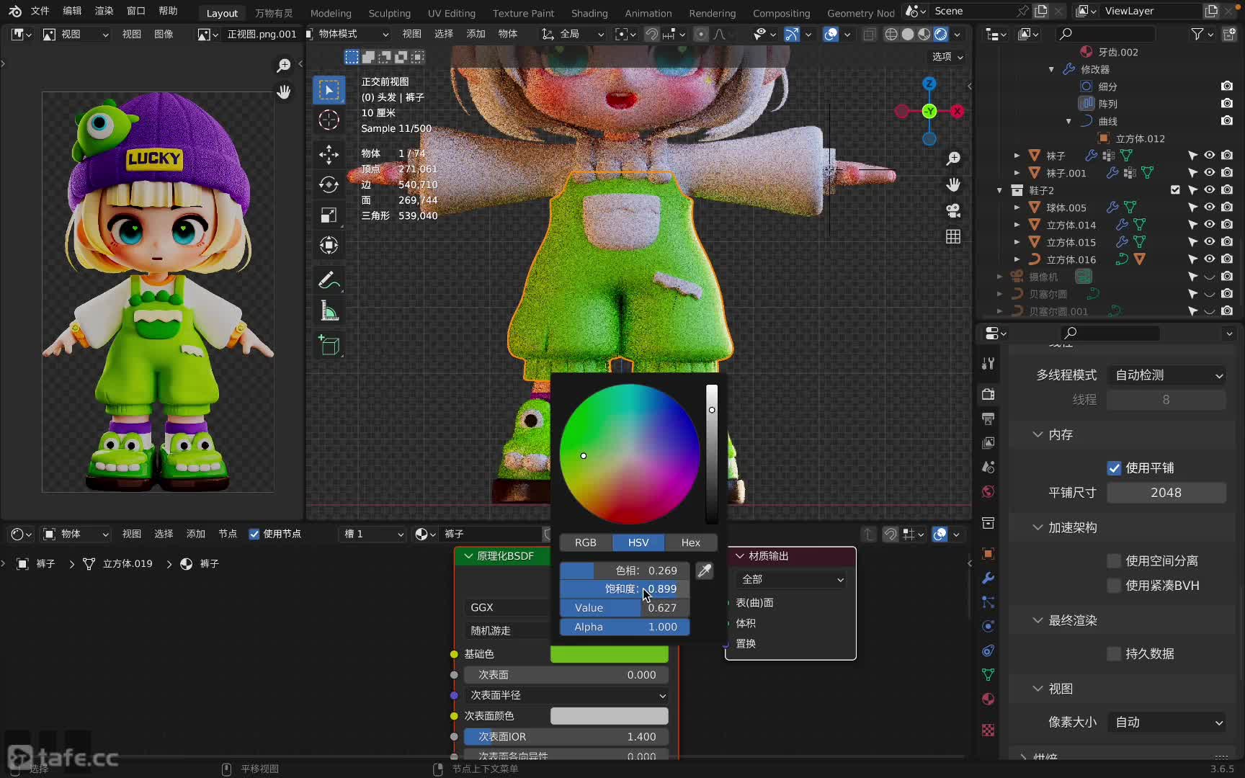Image resolution: width=1245 pixels, height=778 pixels.
Task: Open 文件 menu
Action: pos(40,11)
